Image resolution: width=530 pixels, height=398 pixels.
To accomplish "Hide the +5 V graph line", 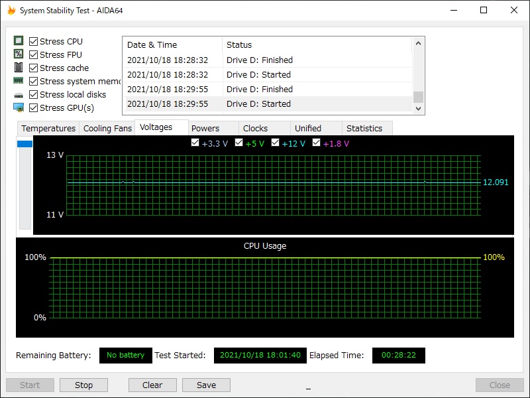I will point(238,143).
